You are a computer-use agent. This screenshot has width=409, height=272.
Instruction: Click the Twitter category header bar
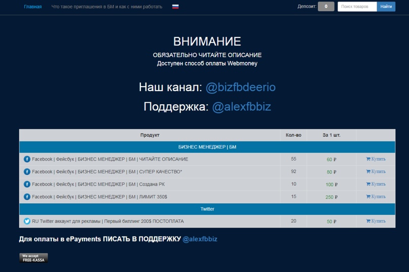click(207, 209)
